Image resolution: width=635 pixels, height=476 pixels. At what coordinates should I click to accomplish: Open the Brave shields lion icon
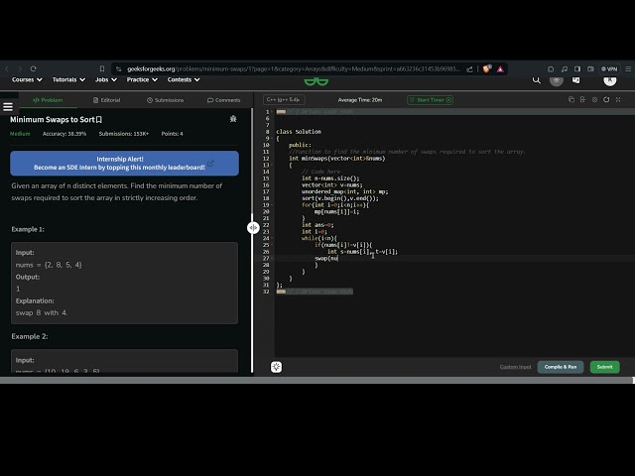[487, 68]
